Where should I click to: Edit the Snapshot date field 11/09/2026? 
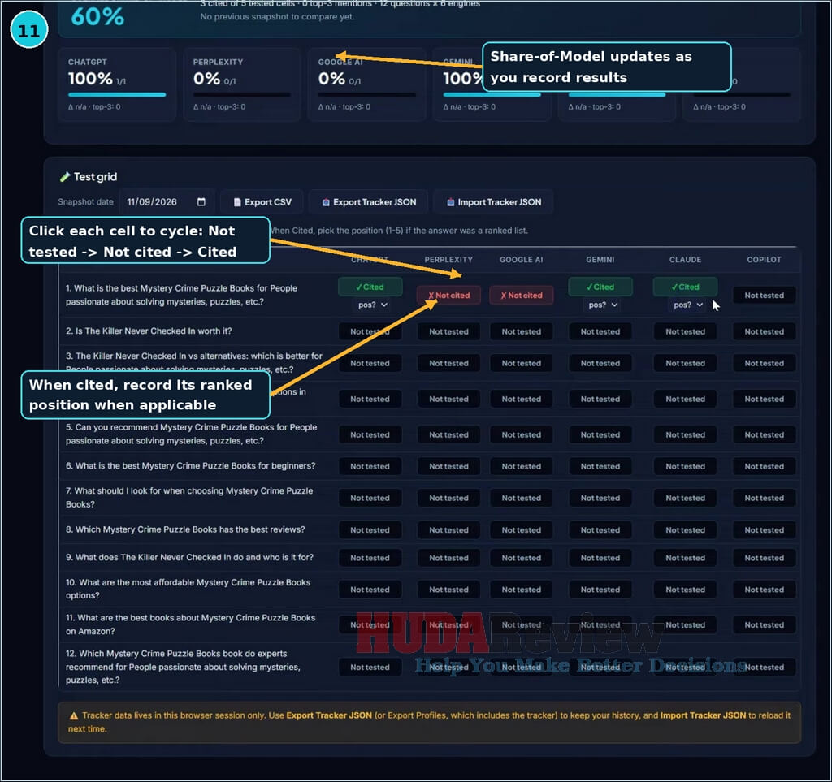point(166,202)
